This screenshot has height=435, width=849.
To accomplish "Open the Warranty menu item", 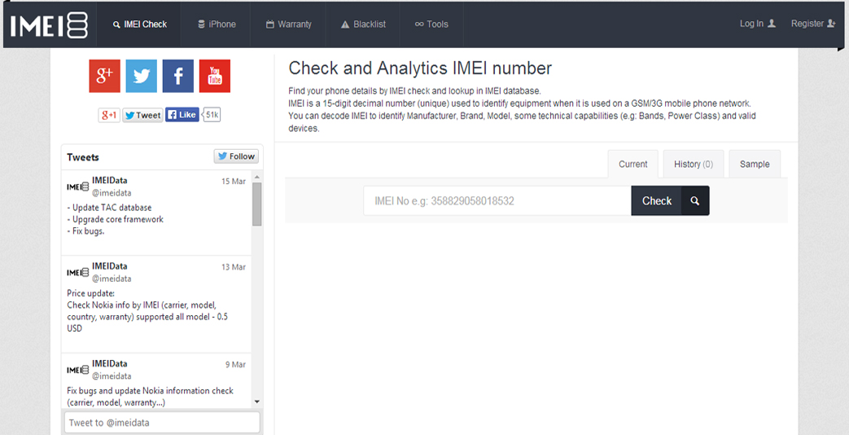I will pyautogui.click(x=288, y=24).
